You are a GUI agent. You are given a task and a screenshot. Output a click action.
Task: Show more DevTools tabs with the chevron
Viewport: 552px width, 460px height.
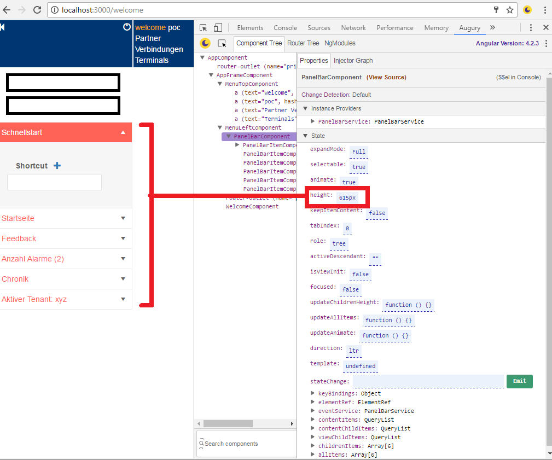click(x=492, y=27)
